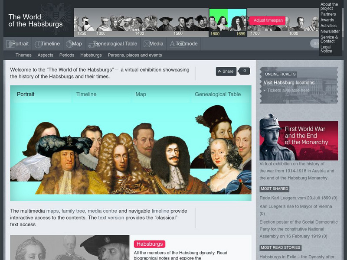Follow the media centre link
The height and width of the screenshot is (260, 347).
102,211
